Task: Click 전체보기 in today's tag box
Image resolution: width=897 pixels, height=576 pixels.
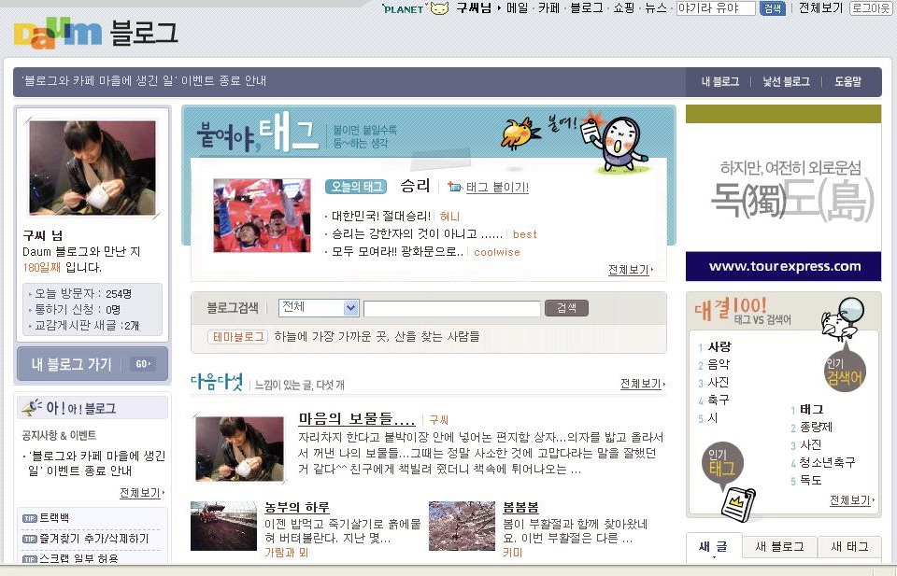Action: tap(630, 270)
